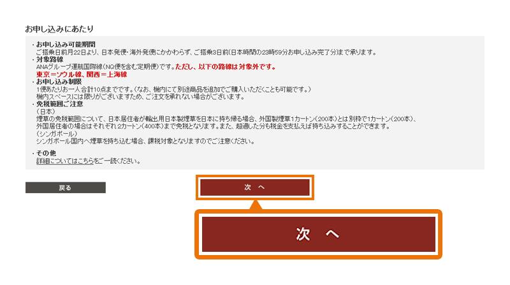Click the line starting ANAグループ運航国際線

click(x=106, y=67)
